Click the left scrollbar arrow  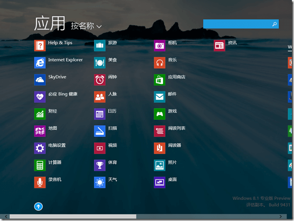[6, 216]
